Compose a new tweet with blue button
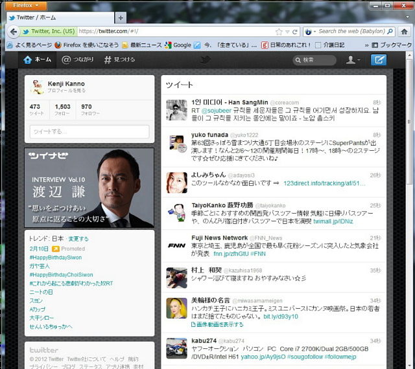Screen dimensions: 415x369 pyautogui.click(x=379, y=60)
